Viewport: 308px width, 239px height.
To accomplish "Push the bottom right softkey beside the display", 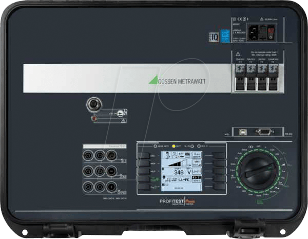I will (219, 187).
